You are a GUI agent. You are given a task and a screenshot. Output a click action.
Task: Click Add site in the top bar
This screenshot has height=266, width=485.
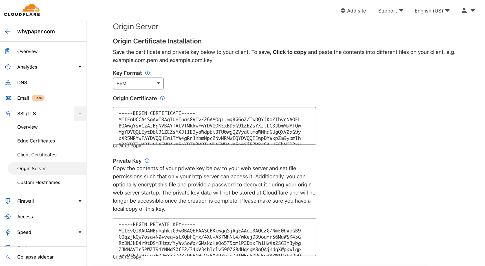353,10
